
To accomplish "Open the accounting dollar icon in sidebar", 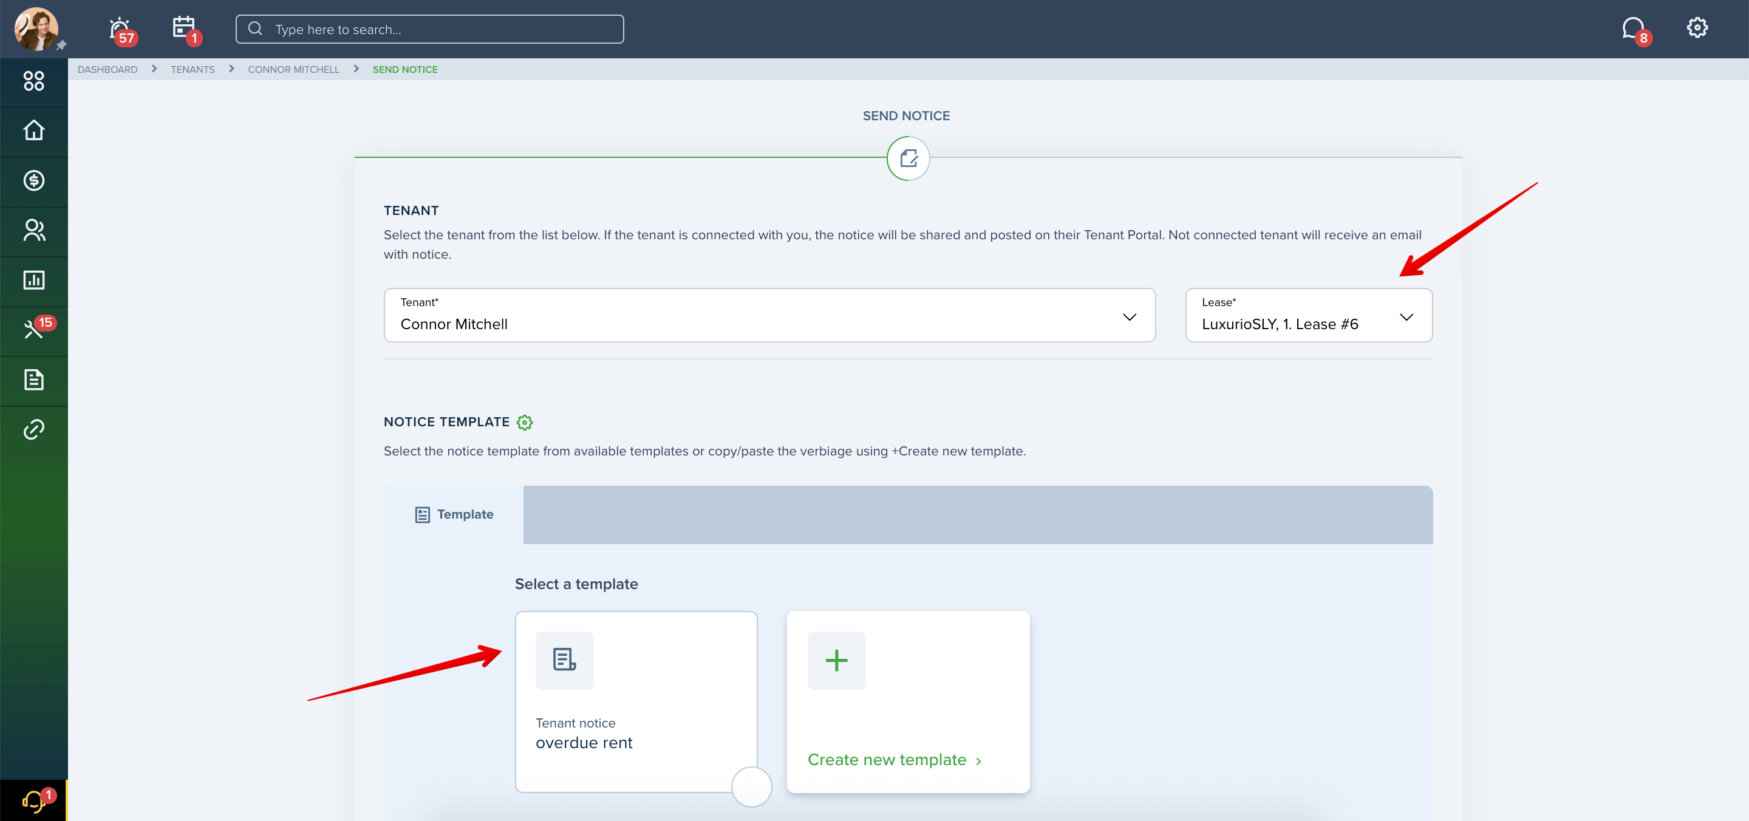I will 33,180.
